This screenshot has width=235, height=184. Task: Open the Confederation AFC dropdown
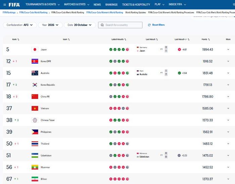point(20,25)
